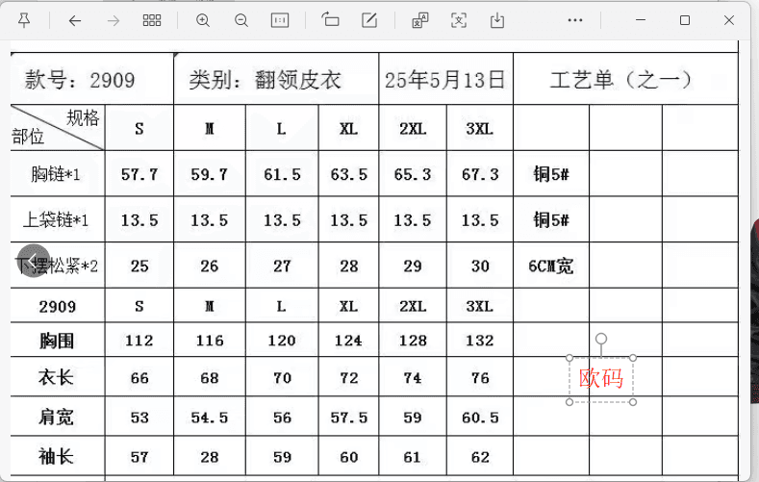Click value 67.3 in the 胸链 row

tap(480, 174)
